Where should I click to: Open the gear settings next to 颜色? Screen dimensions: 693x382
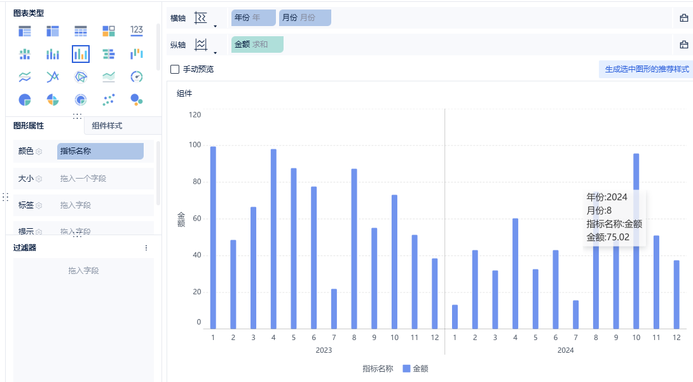[39, 151]
